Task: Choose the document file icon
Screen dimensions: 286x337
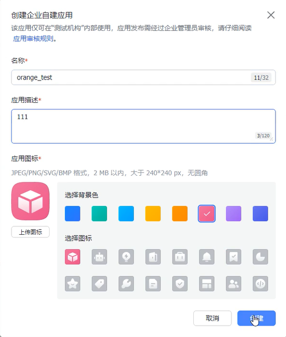Action: pos(153,283)
